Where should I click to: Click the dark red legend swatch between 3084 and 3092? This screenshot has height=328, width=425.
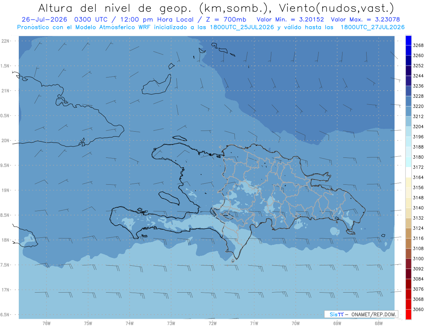(408, 274)
